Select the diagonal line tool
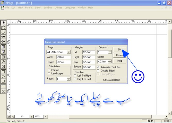172x123 pixels. coord(3,86)
